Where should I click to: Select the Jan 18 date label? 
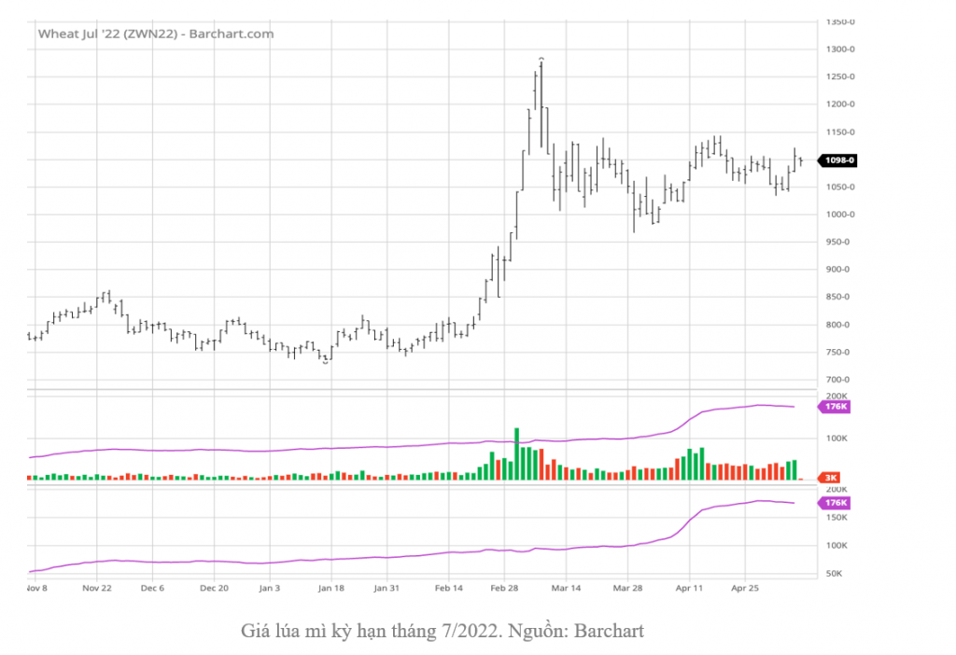coord(330,589)
